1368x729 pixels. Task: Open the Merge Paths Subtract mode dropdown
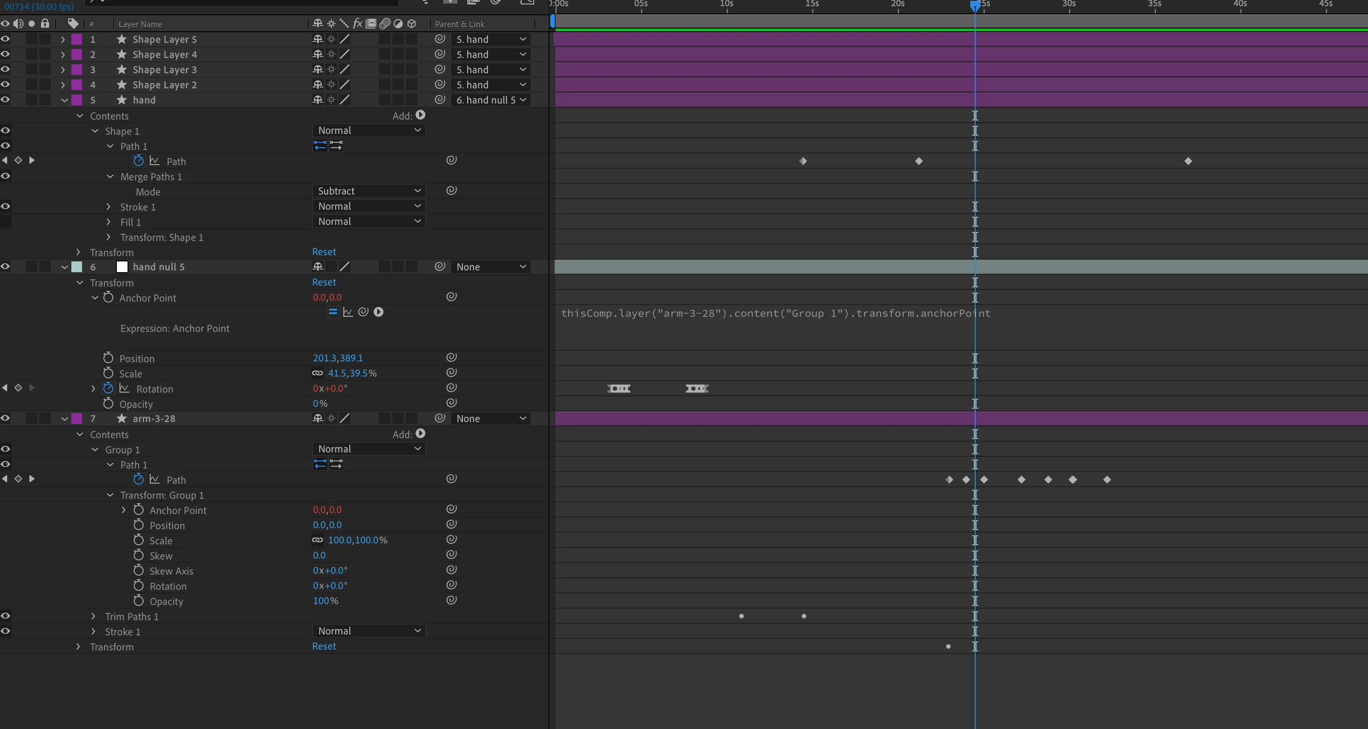click(x=369, y=191)
